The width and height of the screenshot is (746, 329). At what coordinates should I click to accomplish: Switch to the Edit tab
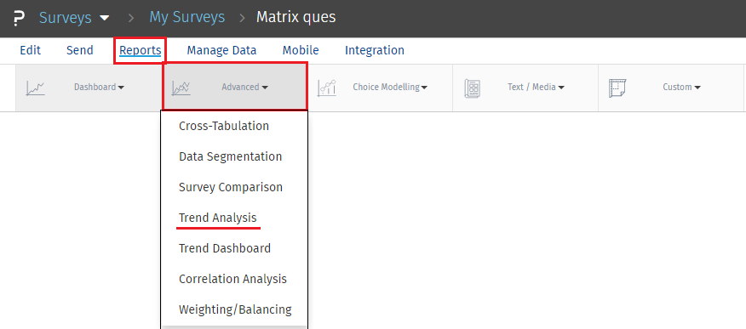click(31, 50)
